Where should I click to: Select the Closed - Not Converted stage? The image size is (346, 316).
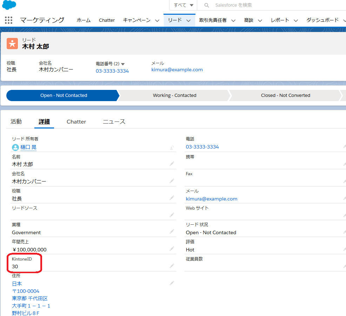point(286,96)
